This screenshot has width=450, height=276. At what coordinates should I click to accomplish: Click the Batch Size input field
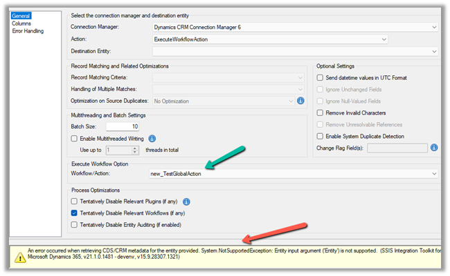tap(123, 127)
